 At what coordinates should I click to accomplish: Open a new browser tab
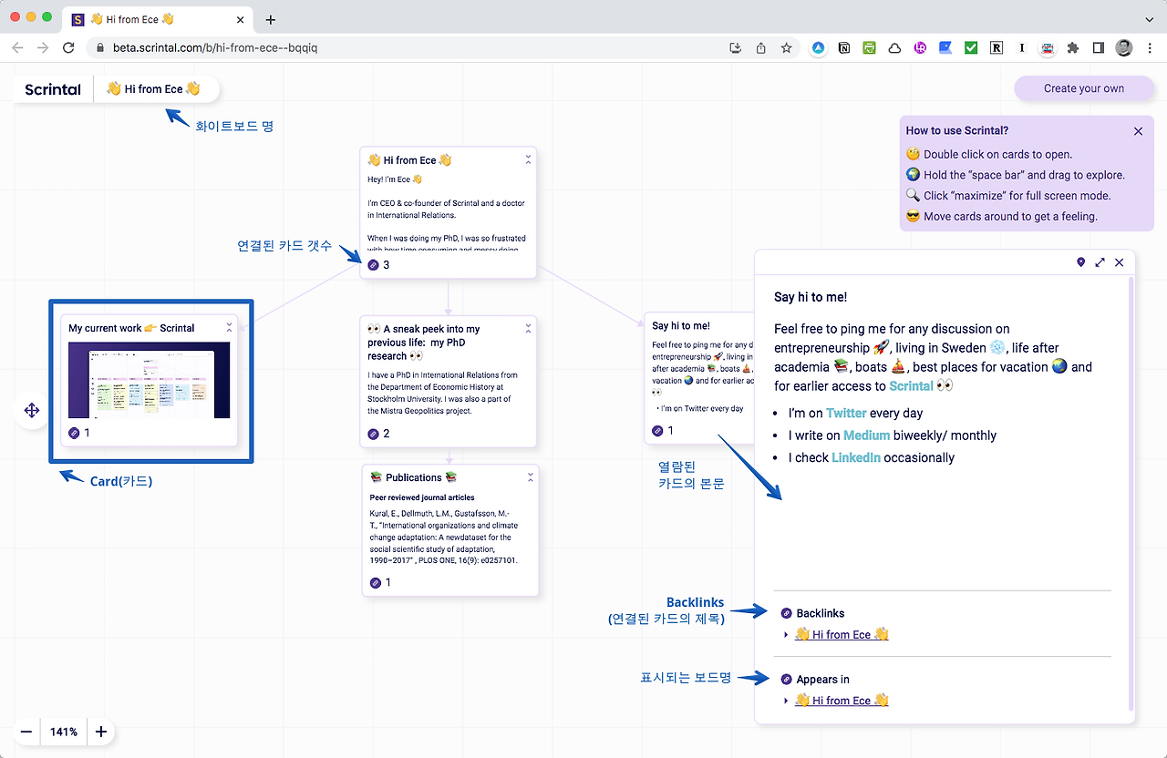271,20
